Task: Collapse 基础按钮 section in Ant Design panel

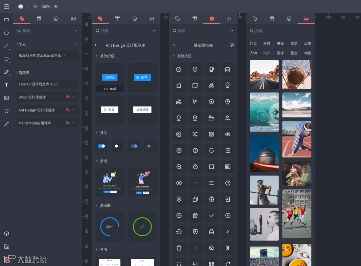Action: [97, 56]
